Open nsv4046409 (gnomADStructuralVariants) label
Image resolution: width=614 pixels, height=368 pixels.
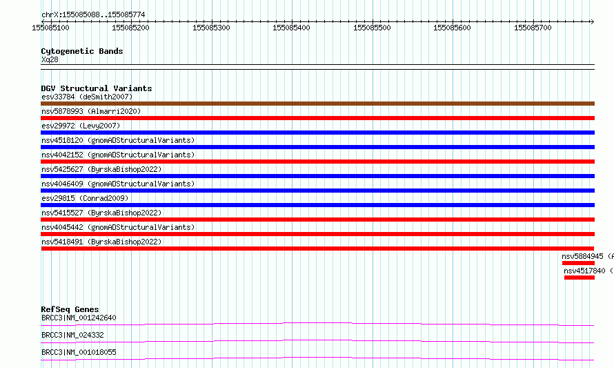coord(118,184)
